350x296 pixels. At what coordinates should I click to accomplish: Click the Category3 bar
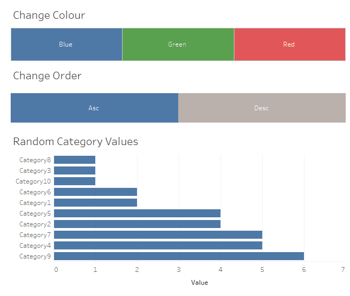pos(75,171)
